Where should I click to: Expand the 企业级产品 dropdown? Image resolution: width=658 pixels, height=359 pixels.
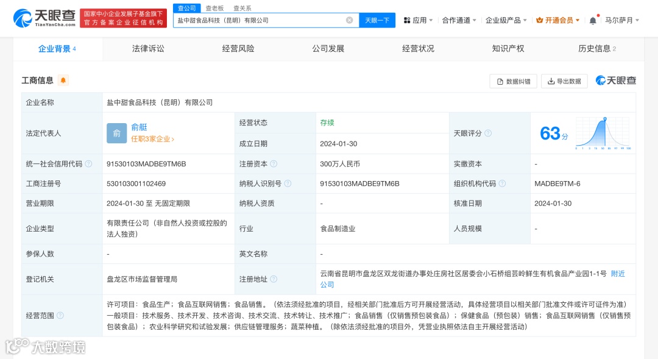506,20
